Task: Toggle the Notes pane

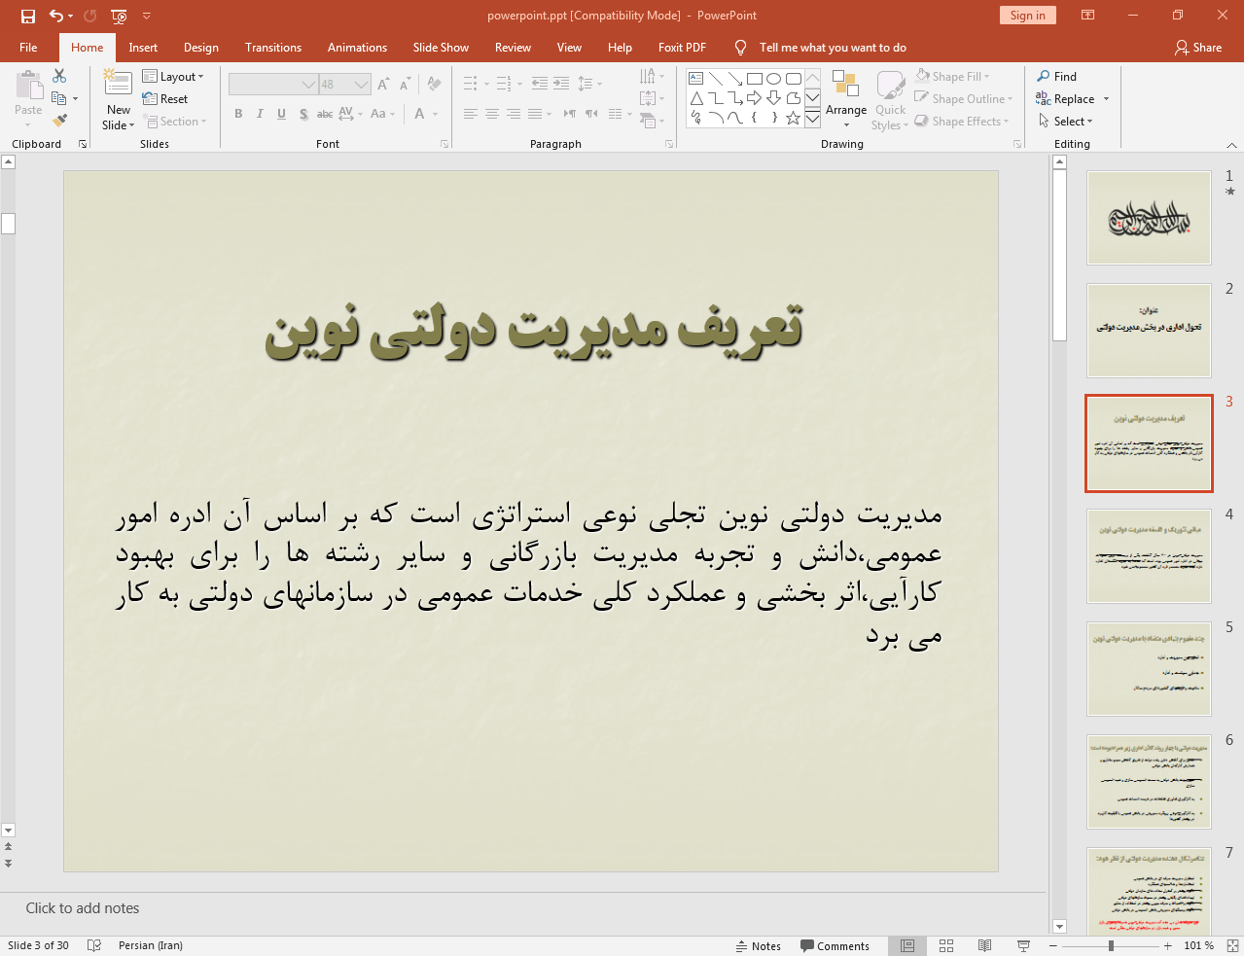Action: 758,945
